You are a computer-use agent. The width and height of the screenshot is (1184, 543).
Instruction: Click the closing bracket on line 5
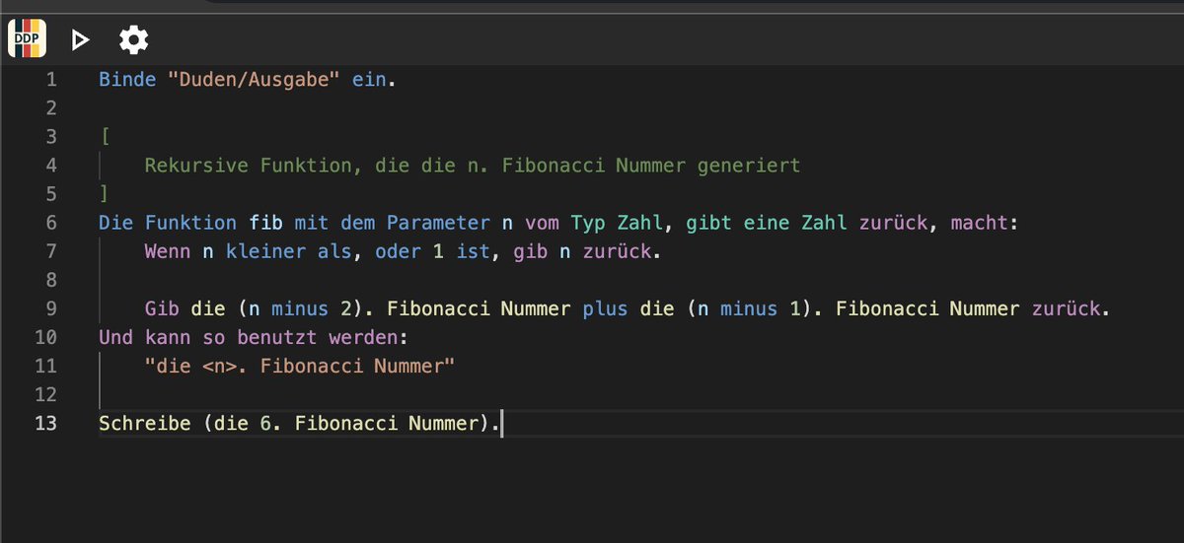[105, 194]
